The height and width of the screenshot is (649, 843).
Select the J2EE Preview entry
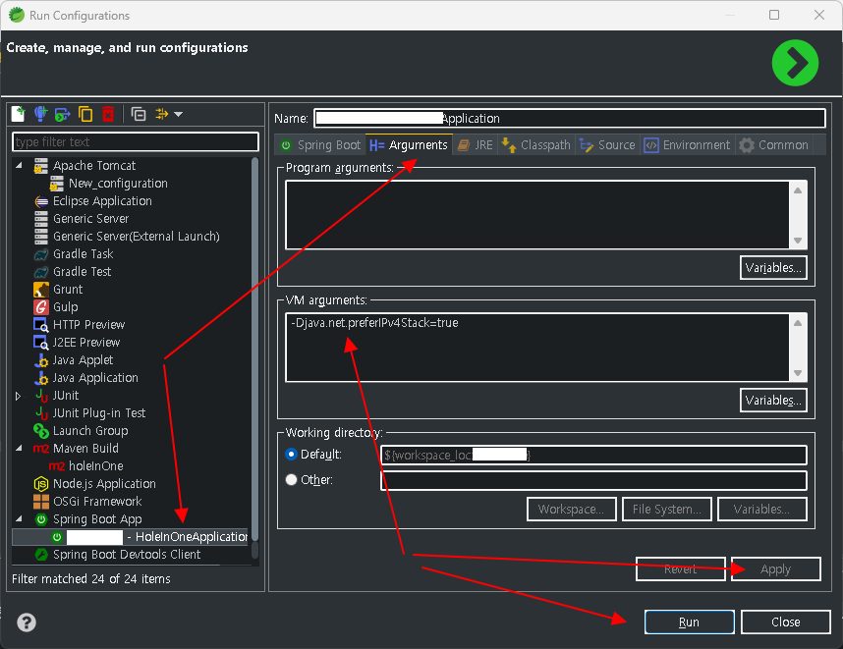pyautogui.click(x=86, y=343)
